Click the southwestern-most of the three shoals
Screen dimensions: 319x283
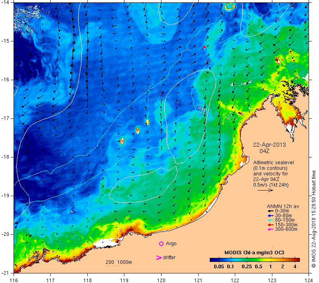tap(122, 140)
